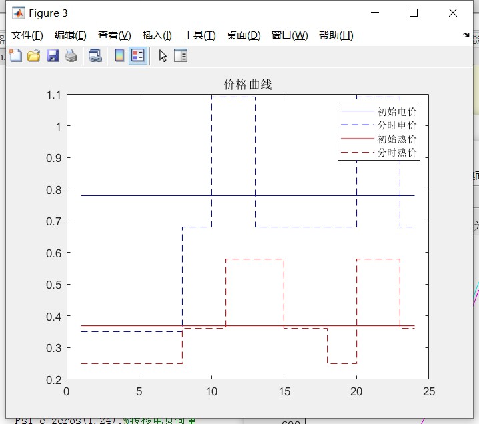Viewport: 479px width, 424px height.
Task: Open the 插入(I) menu
Action: coord(157,35)
